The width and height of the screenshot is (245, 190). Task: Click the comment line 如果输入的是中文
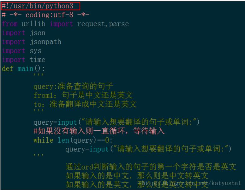pos(137,175)
